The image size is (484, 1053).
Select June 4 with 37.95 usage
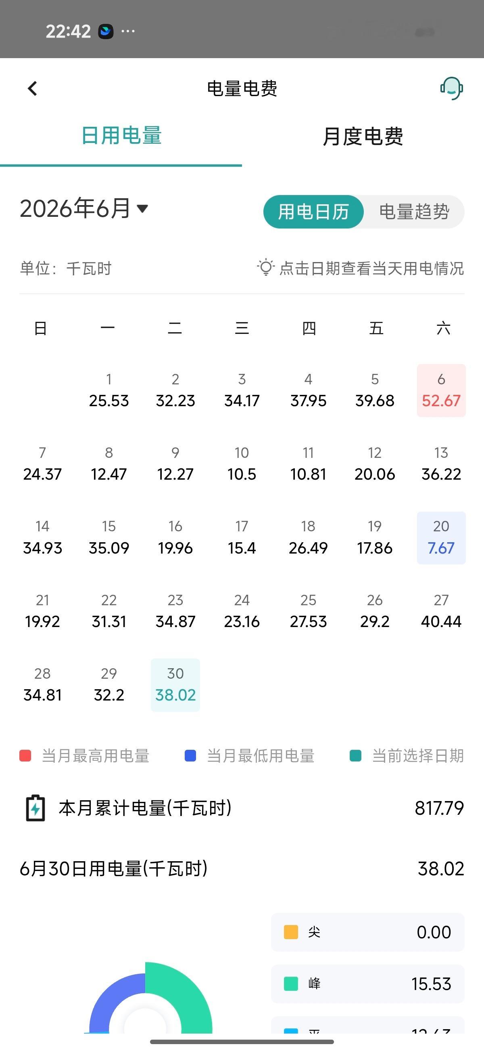[309, 390]
